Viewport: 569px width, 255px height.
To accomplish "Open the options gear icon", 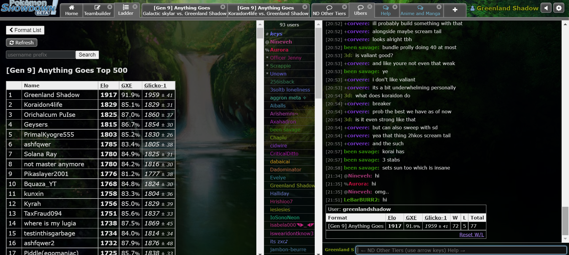I will [559, 8].
